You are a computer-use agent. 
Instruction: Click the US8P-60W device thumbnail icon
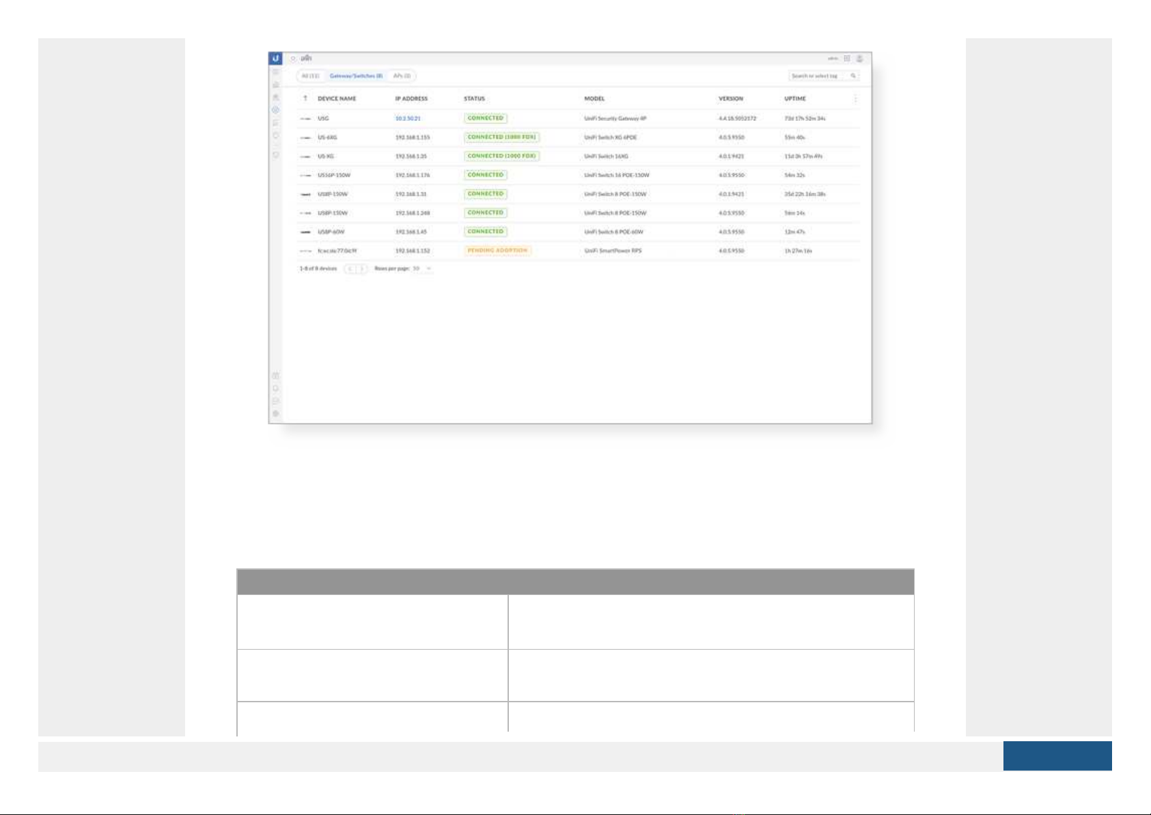click(x=306, y=232)
